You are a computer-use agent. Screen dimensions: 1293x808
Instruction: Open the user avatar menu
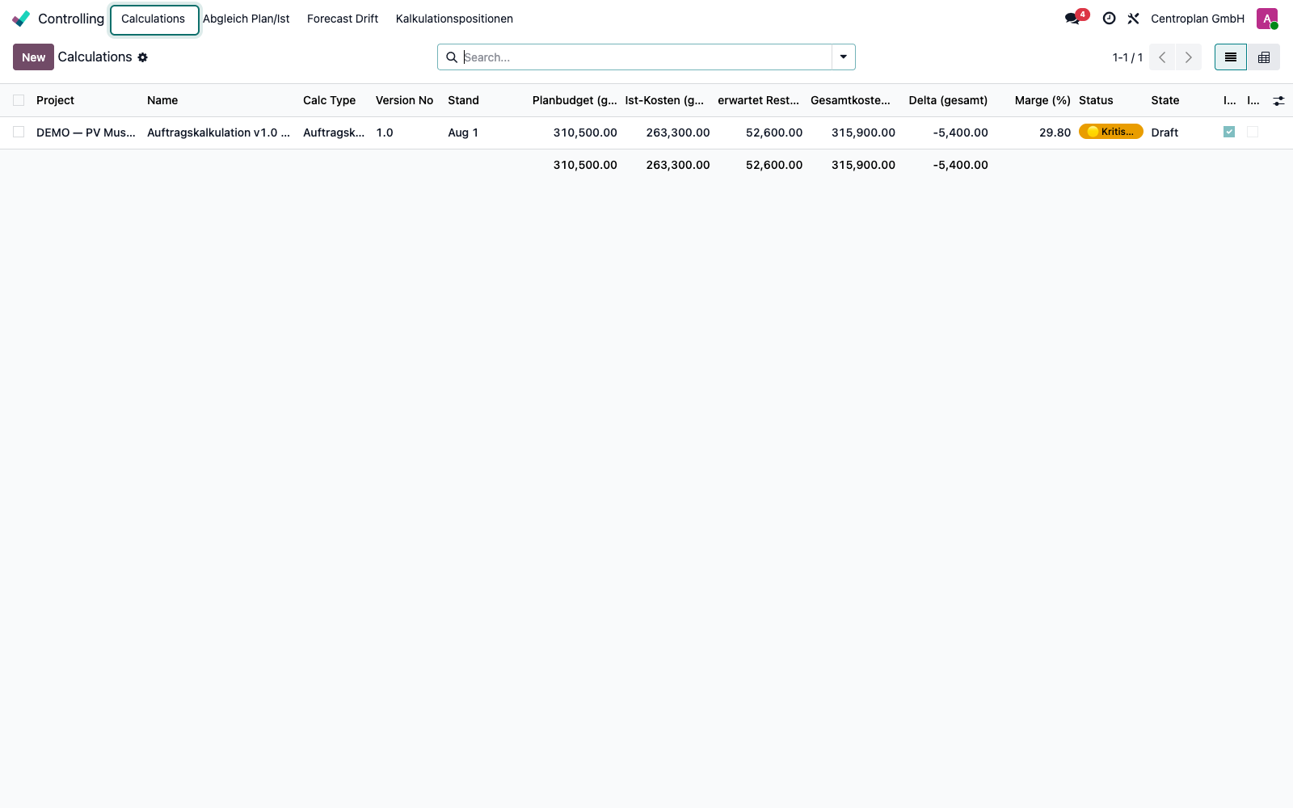point(1267,19)
